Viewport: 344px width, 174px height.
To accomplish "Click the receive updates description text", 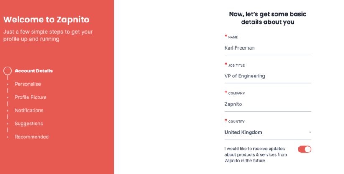I will click(256, 154).
